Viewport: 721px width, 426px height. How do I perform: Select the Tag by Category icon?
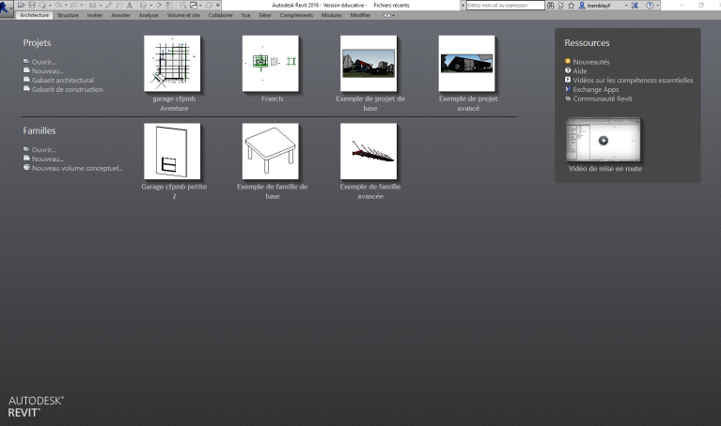(118, 5)
